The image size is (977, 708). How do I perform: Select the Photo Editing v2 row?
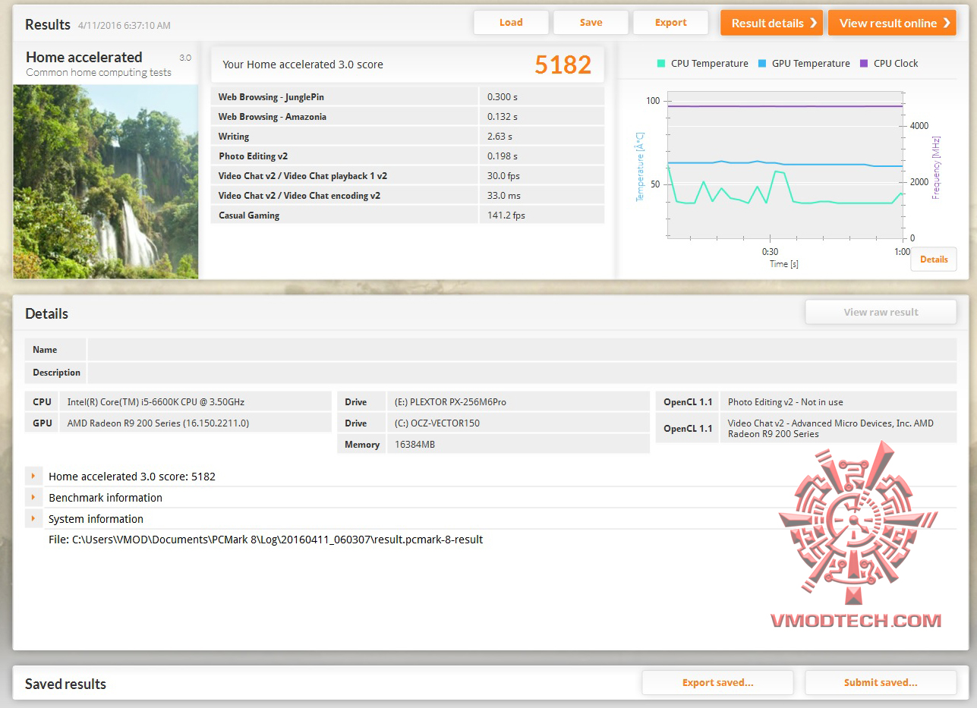pos(408,156)
